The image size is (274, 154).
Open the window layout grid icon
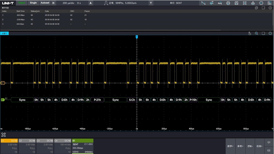[269, 3]
